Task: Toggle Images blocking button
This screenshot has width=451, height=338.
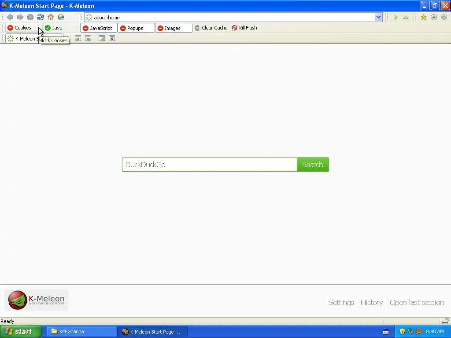Action: tap(174, 28)
